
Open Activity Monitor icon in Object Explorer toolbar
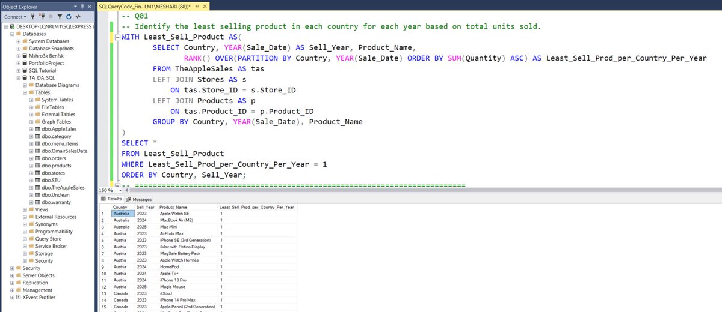click(78, 16)
